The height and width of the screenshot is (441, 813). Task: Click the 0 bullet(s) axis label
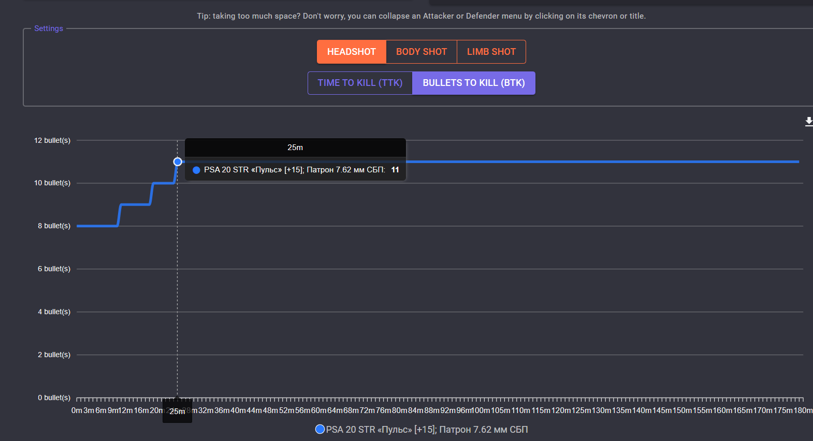click(x=54, y=398)
